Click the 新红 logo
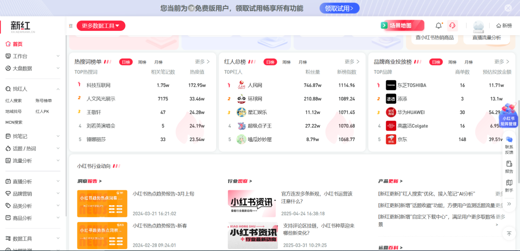The image size is (520, 251). pos(22,26)
